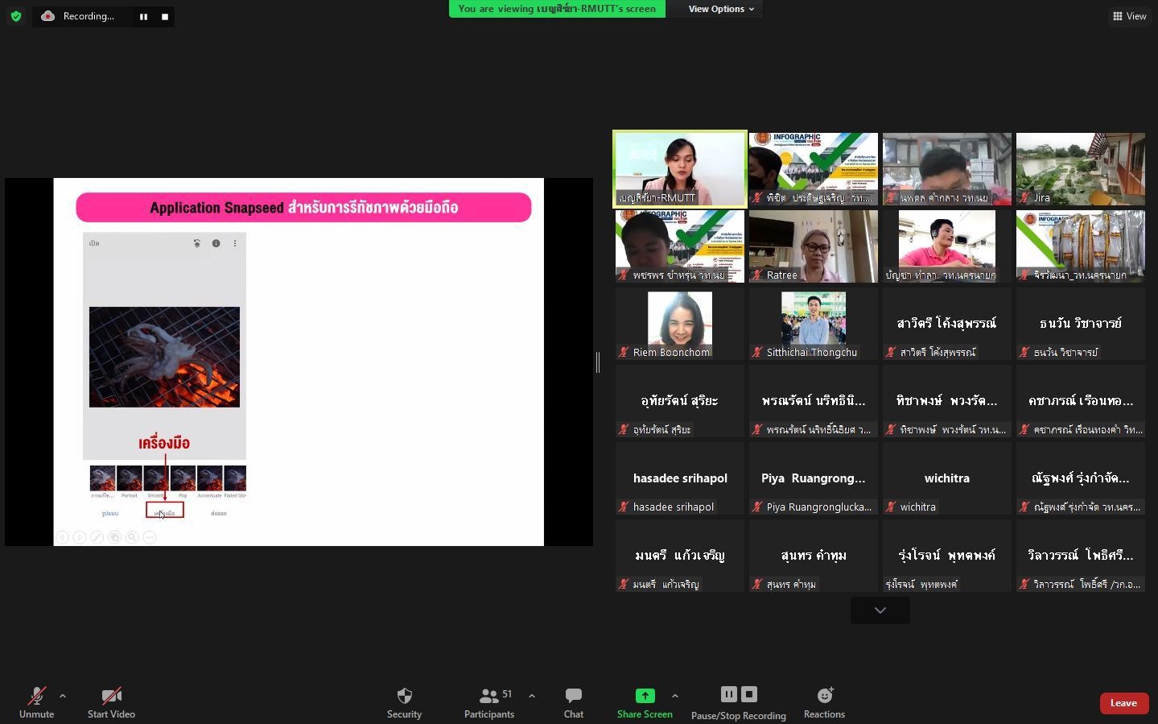Open the Reactions menu
This screenshot has height=724, width=1158.
pos(824,702)
